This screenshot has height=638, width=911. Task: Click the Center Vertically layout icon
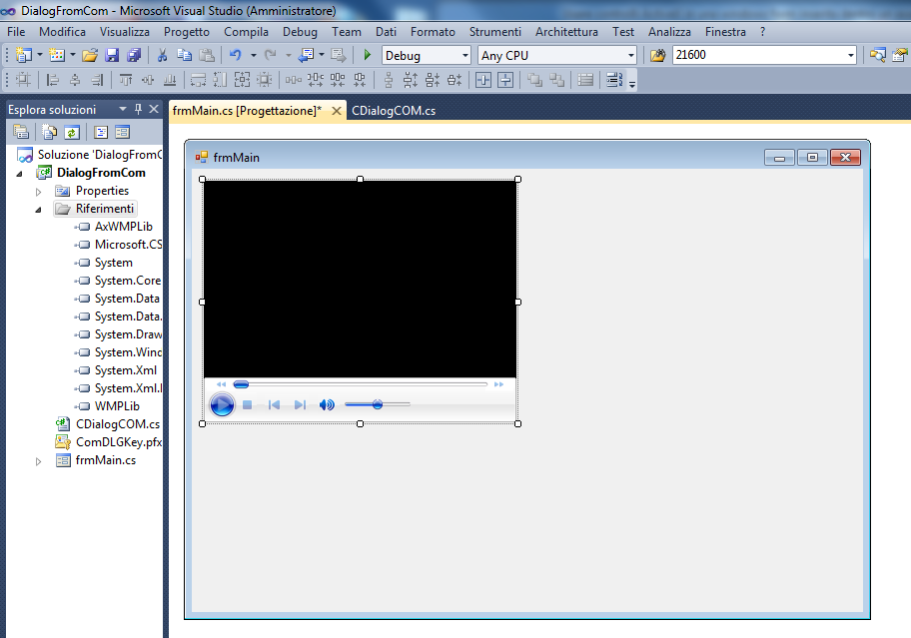505,80
